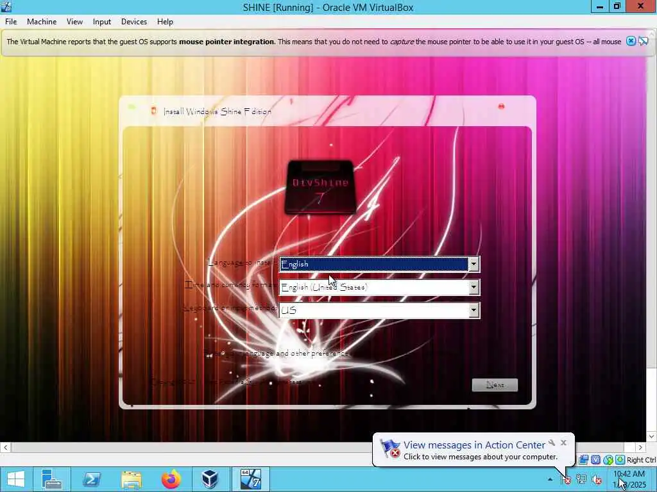
Task: Click the installer title bar setup icon
Action: tap(154, 111)
